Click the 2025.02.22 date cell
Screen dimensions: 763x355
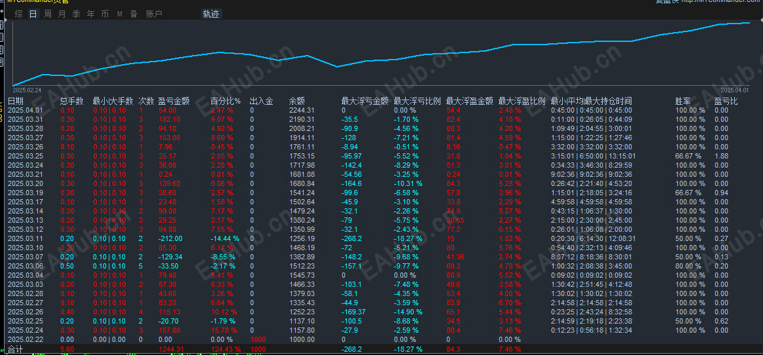click(x=26, y=339)
